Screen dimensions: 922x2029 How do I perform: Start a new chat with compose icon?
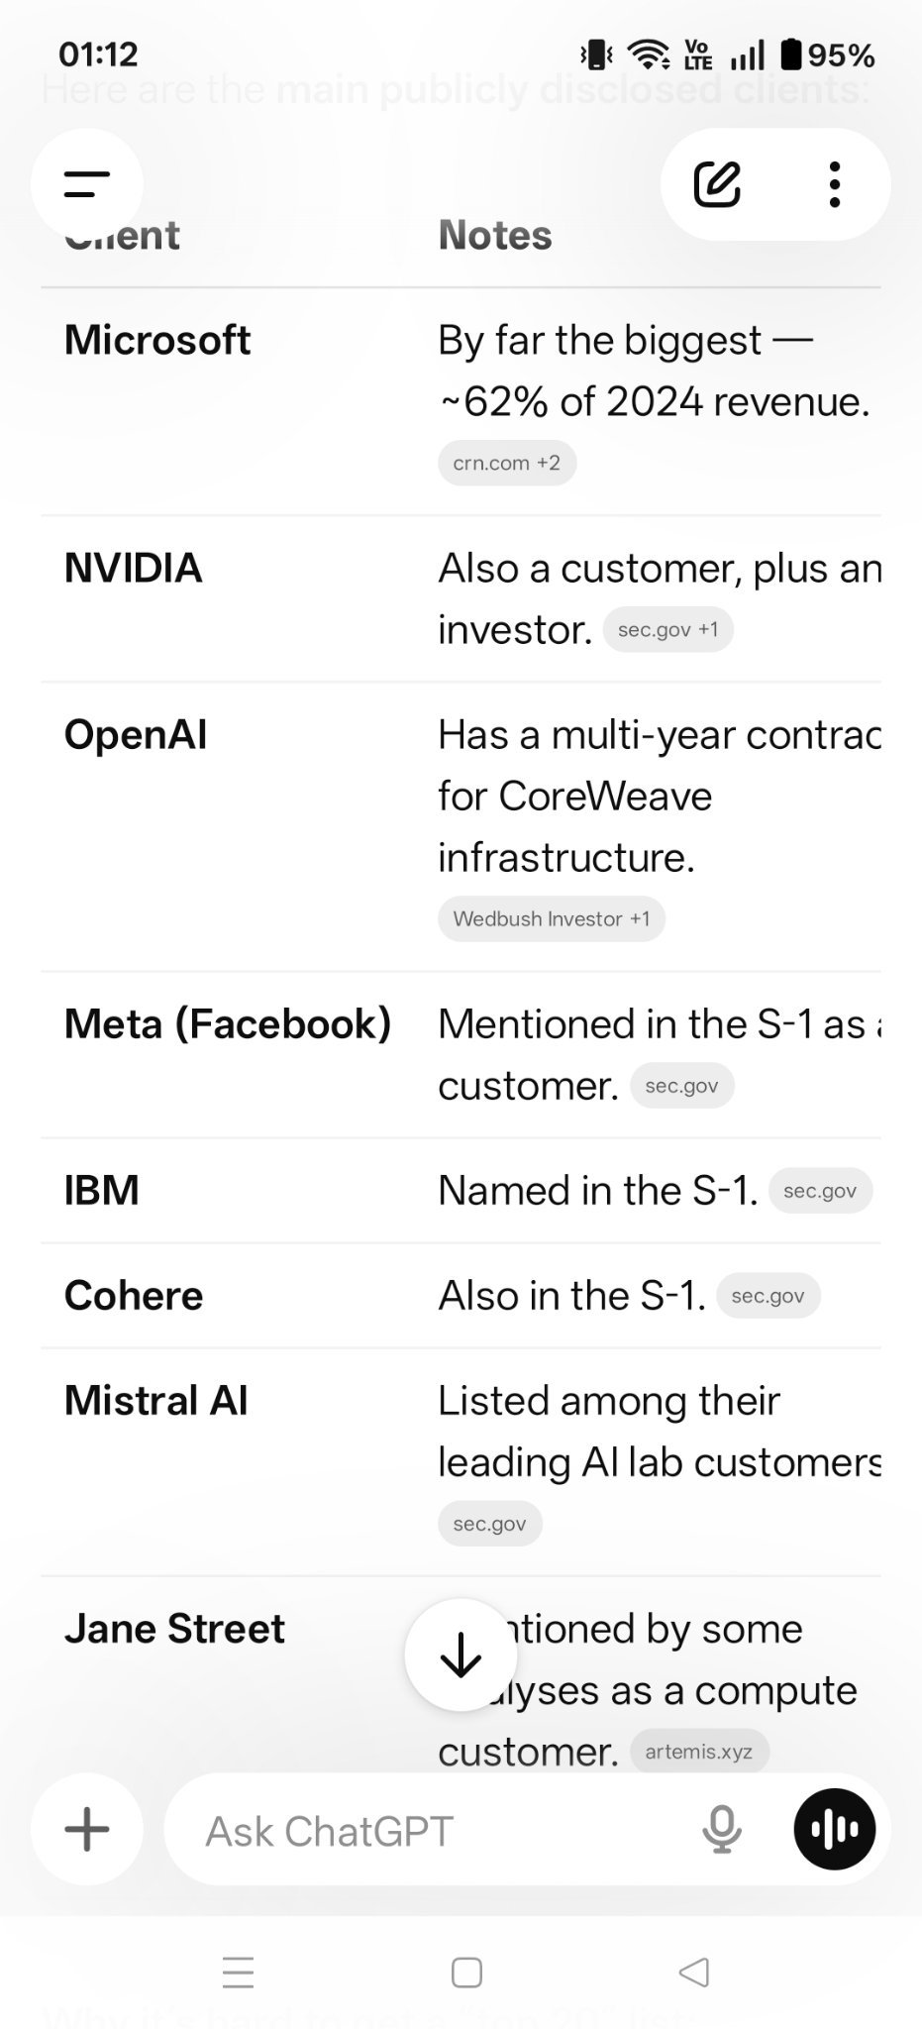[x=717, y=184]
